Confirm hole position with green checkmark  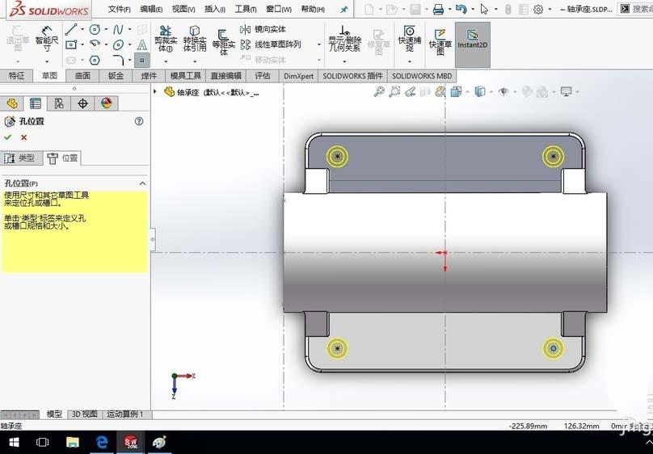click(7, 137)
